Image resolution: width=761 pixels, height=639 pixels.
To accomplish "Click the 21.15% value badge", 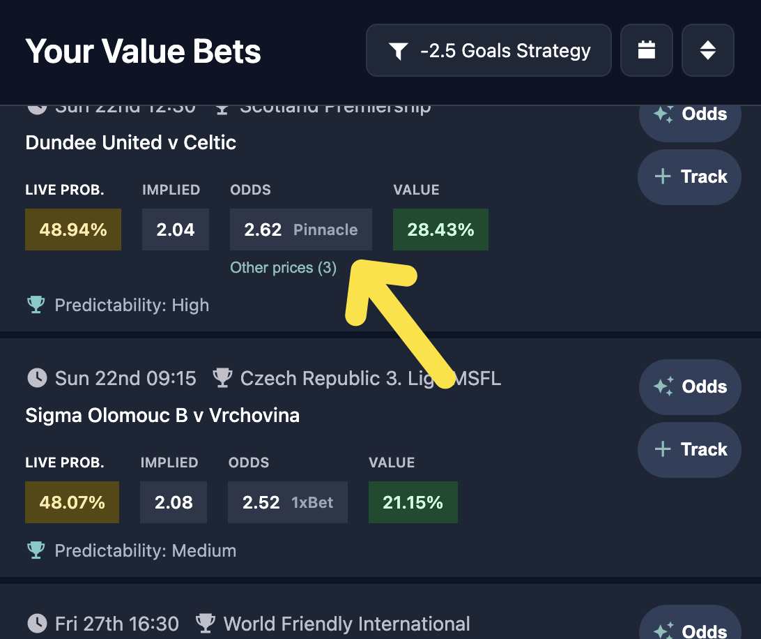I will click(x=413, y=502).
